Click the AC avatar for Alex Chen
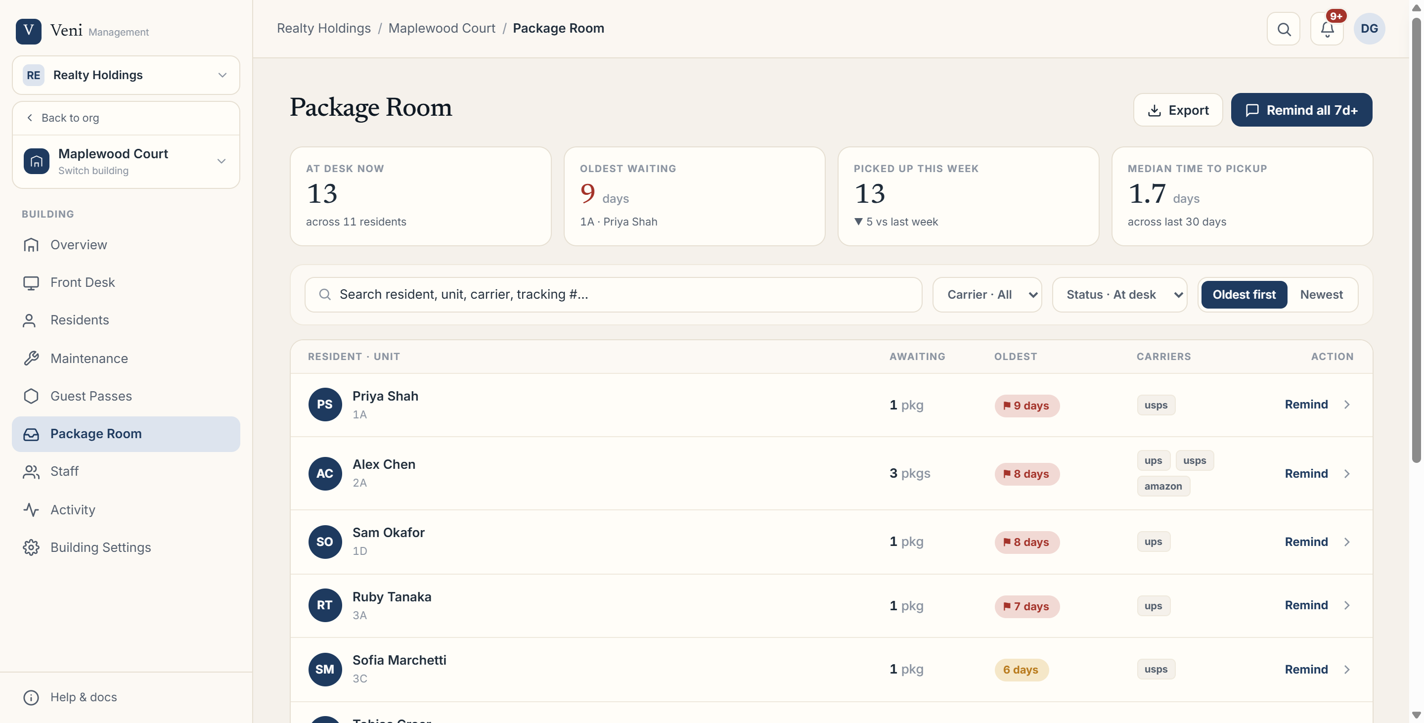Image resolution: width=1424 pixels, height=723 pixels. (x=325, y=474)
